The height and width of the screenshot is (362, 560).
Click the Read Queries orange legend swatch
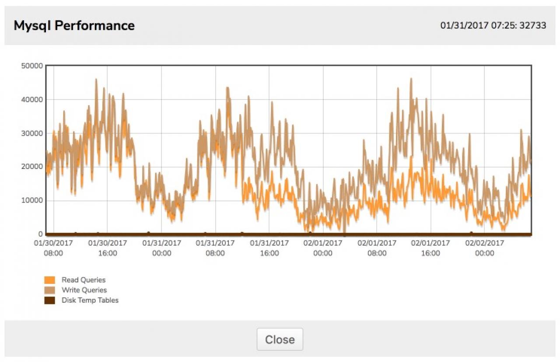49,280
